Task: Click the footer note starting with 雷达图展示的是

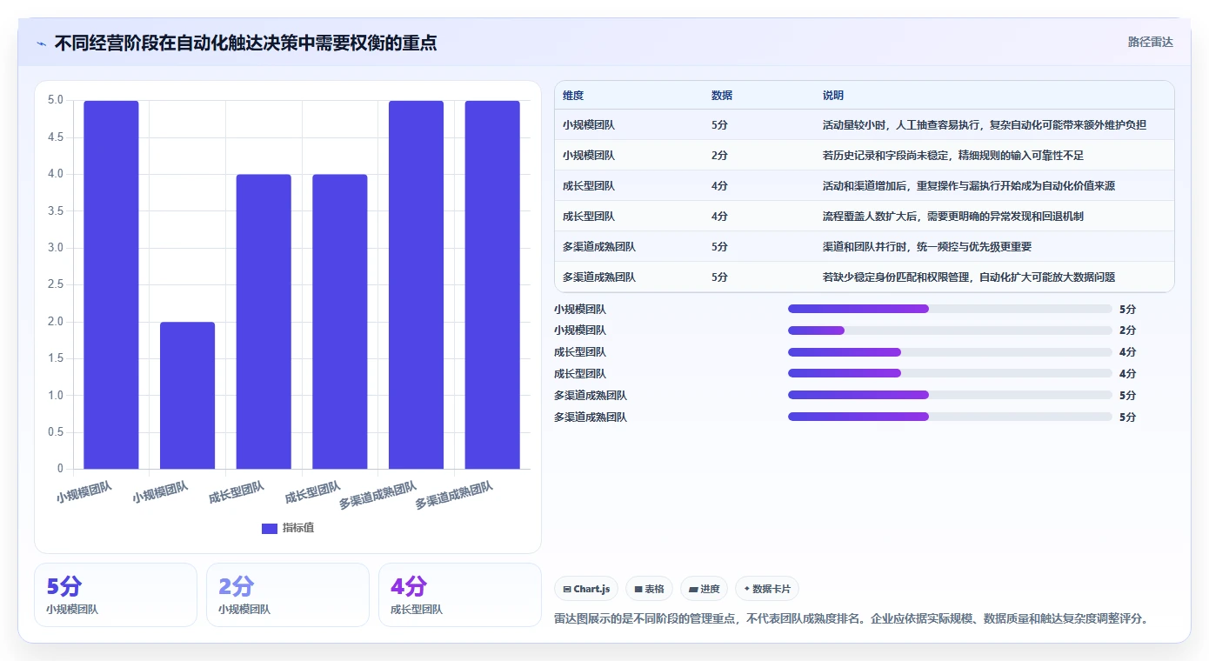Action: (x=852, y=619)
